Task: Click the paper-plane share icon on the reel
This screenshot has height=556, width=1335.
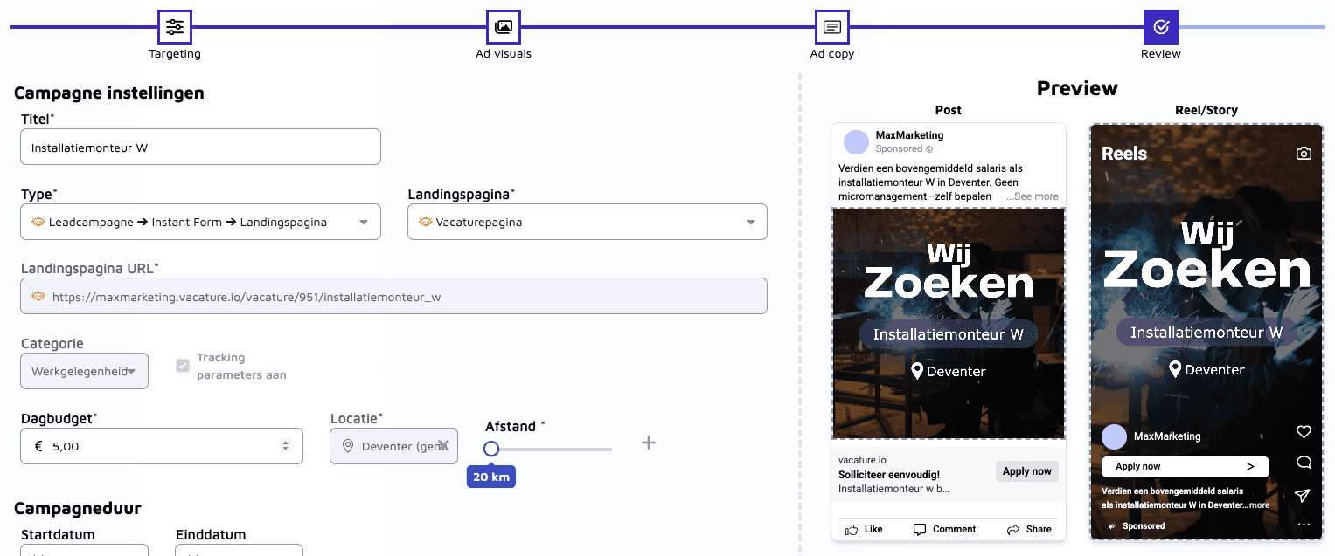Action: [x=1303, y=495]
